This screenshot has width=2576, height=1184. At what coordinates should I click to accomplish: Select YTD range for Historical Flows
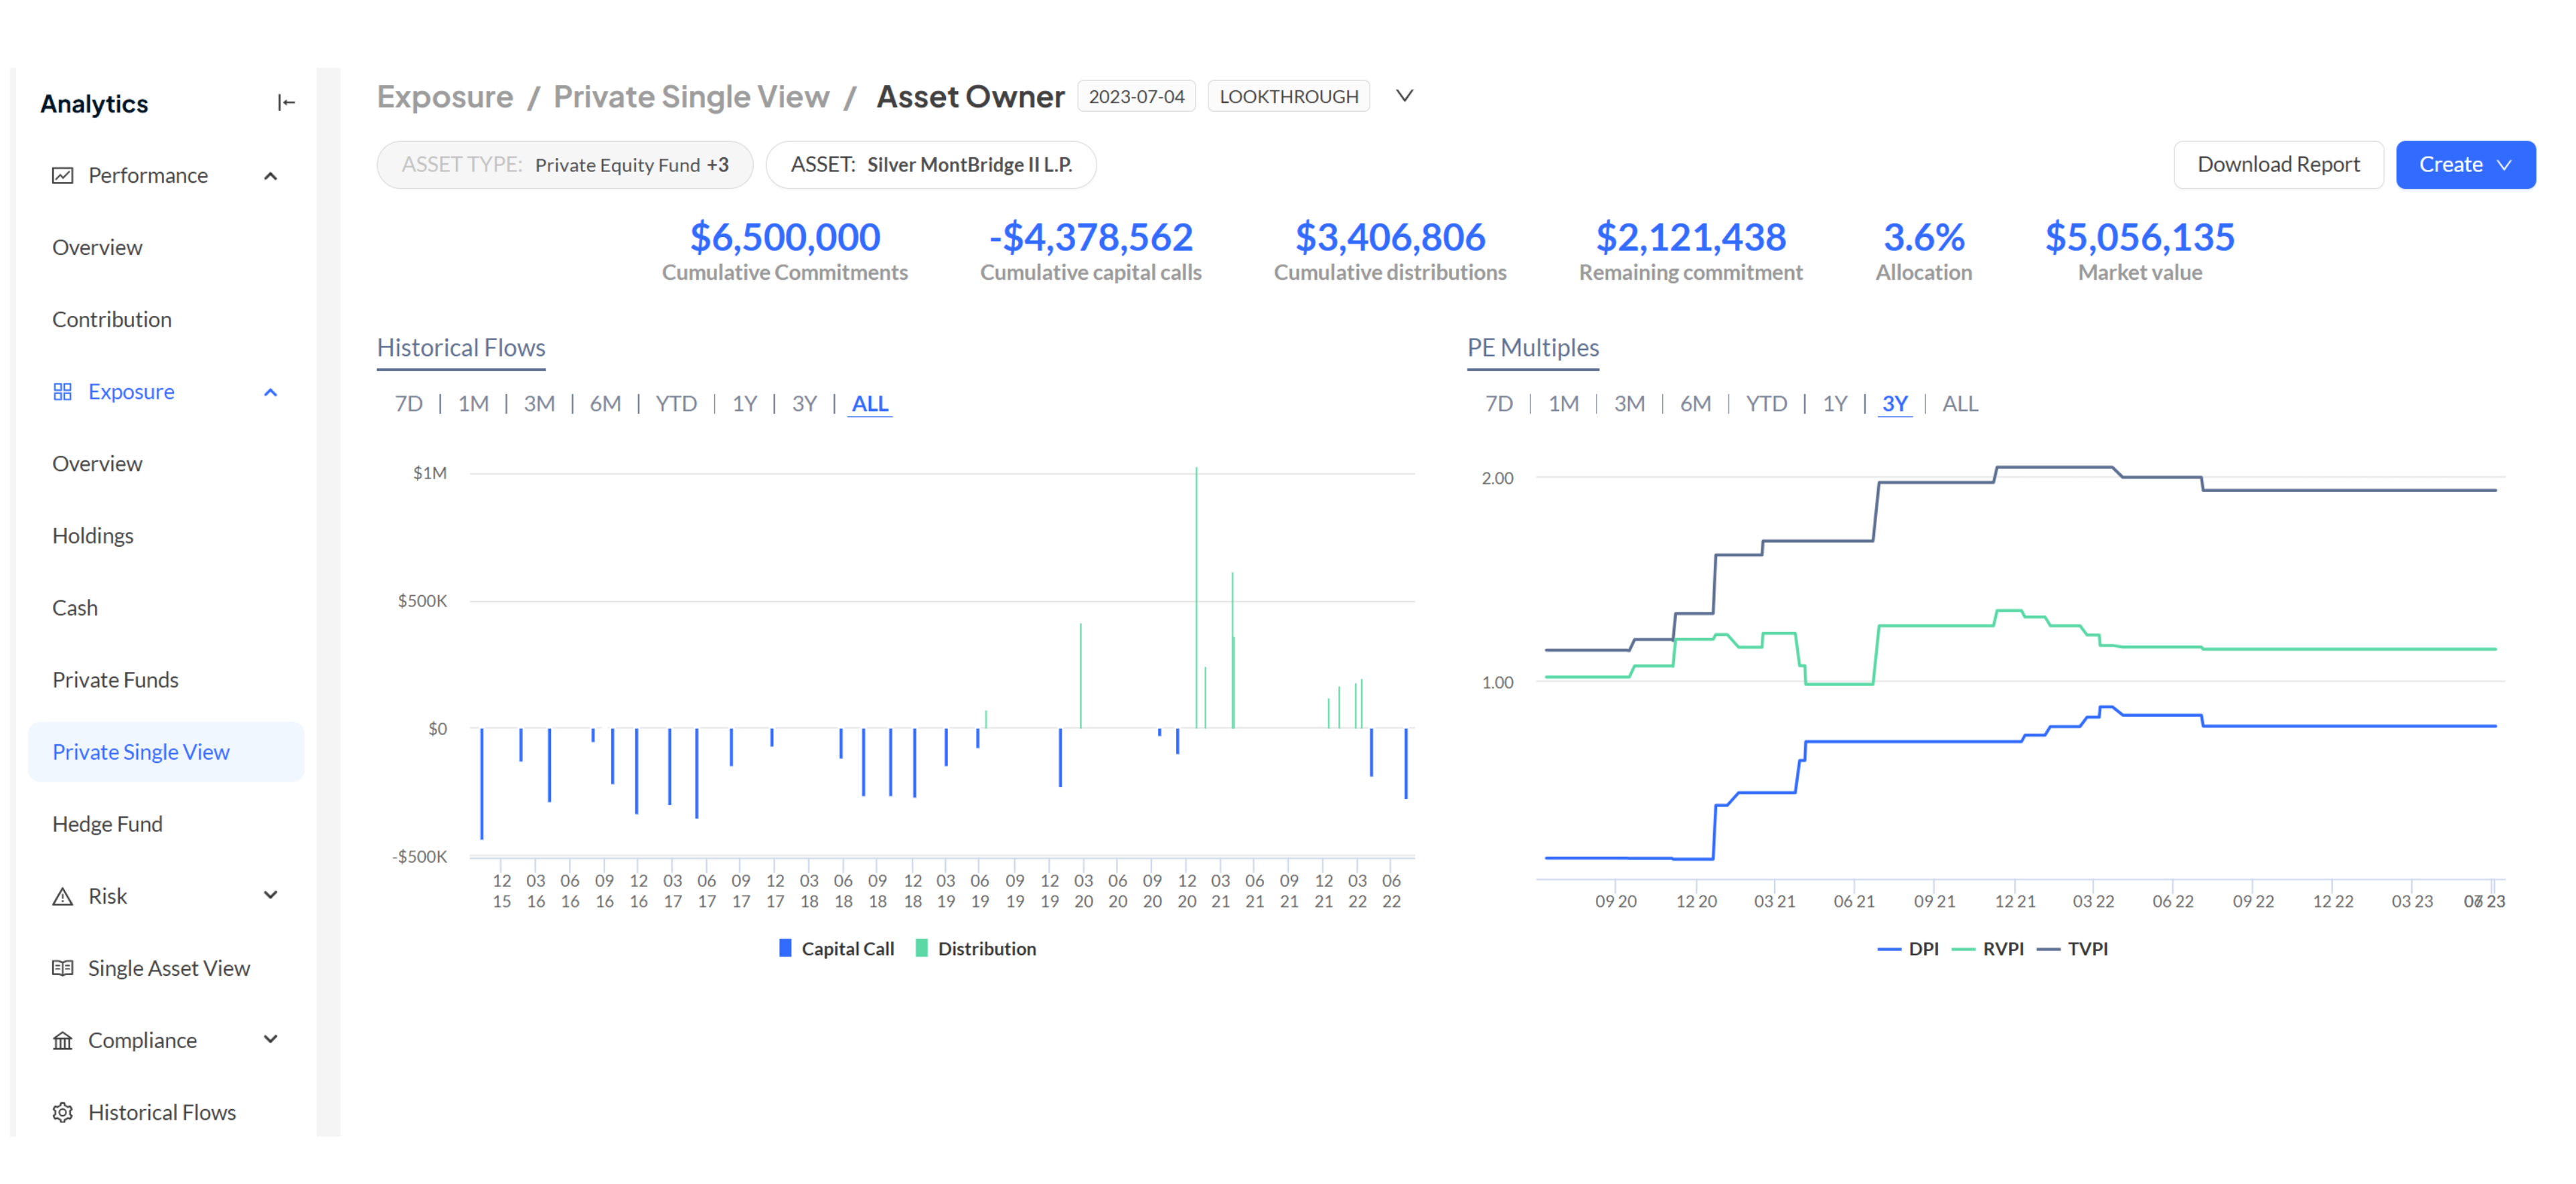(x=676, y=404)
